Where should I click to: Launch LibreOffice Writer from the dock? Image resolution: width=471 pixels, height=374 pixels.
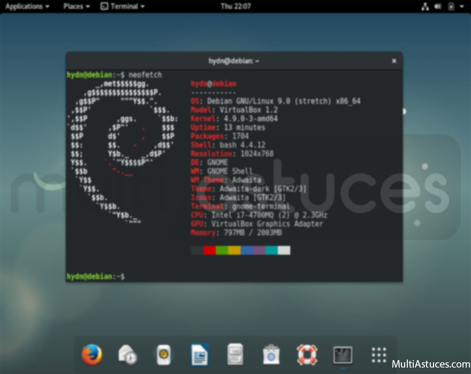pyautogui.click(x=200, y=355)
